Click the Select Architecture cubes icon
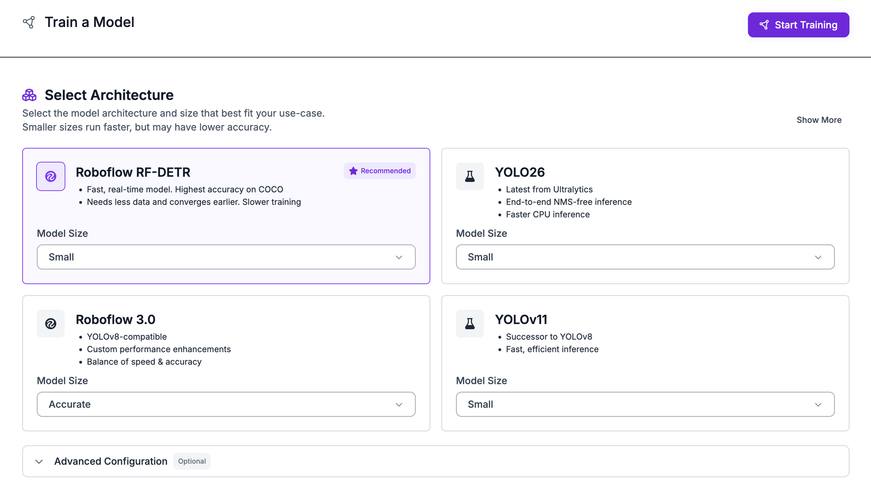 coord(29,95)
